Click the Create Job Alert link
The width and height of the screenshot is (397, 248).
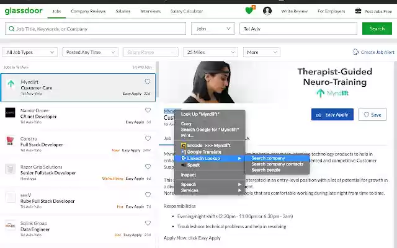pos(378,52)
